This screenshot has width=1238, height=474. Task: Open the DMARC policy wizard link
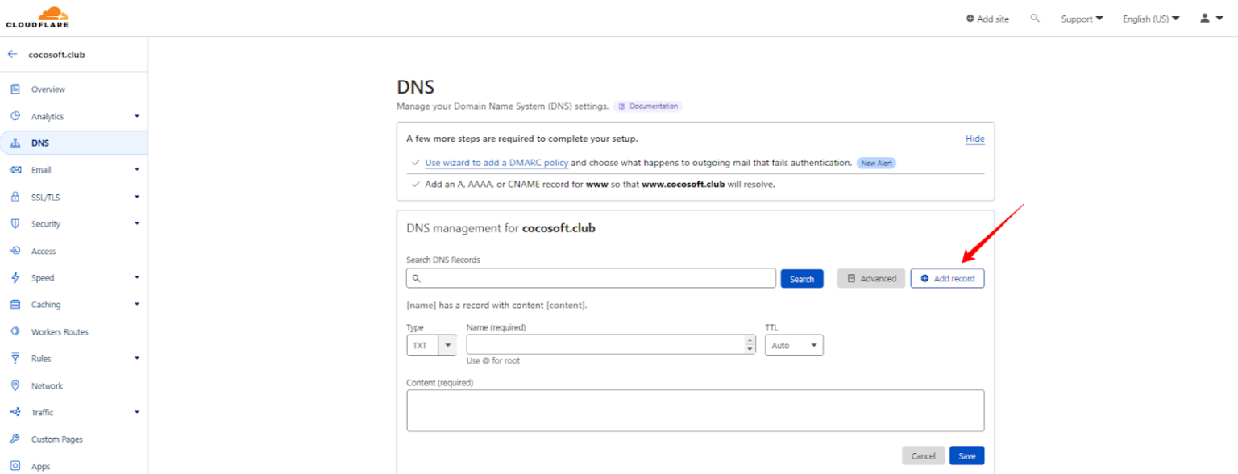coord(496,162)
